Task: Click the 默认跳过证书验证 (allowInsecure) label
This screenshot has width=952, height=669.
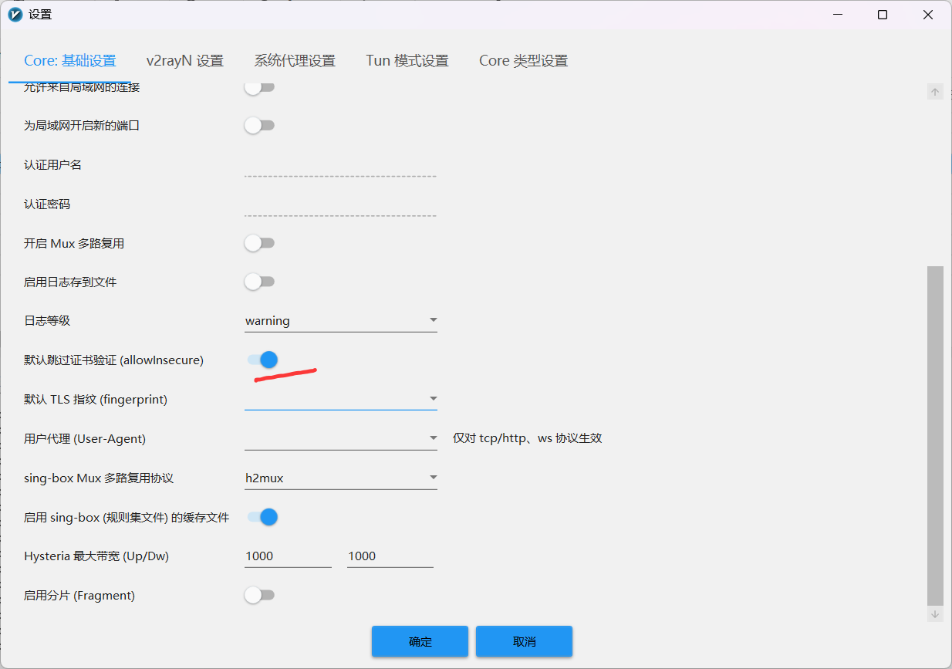Action: click(x=113, y=360)
